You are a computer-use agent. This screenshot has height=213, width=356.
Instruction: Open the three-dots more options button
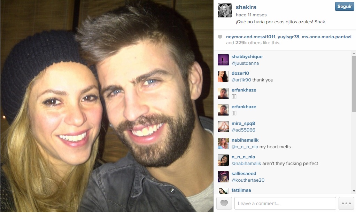point(346,203)
